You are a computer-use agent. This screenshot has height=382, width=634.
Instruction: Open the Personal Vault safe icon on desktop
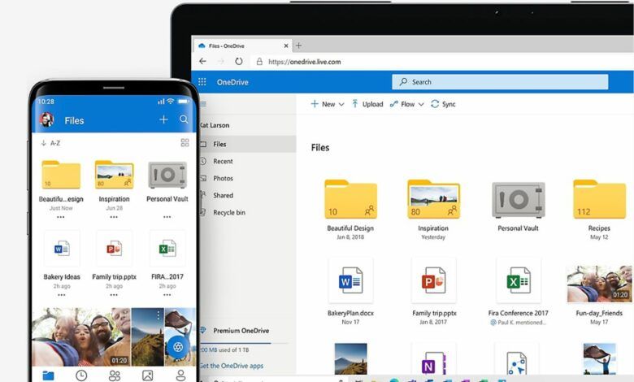[x=518, y=200]
